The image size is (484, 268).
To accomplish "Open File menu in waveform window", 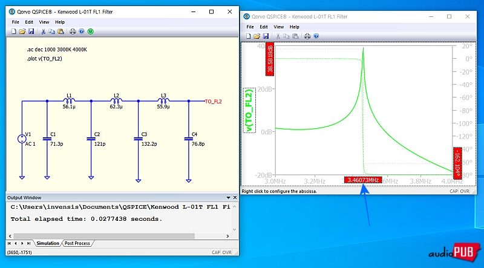I will 250,27.
